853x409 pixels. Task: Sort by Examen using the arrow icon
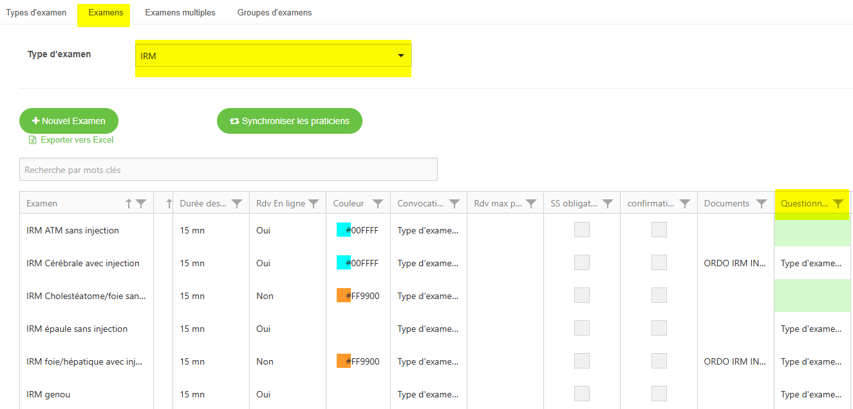[x=129, y=204]
